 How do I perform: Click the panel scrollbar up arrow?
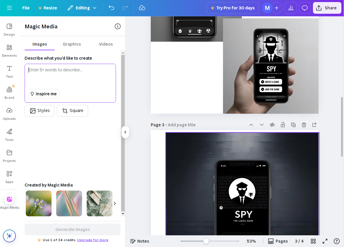(123, 53)
